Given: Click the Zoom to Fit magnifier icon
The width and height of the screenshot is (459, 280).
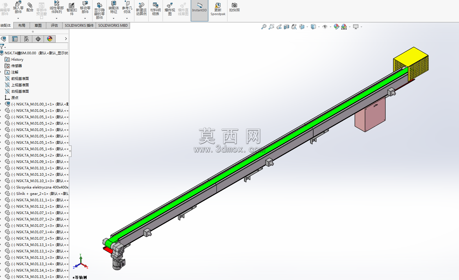Looking at the screenshot, I should pyautogui.click(x=264, y=27).
